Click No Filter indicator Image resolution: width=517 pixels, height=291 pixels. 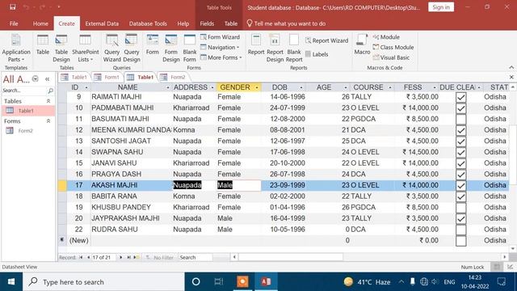click(160, 257)
